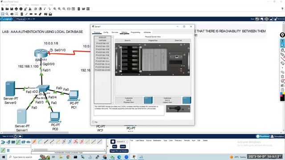Screen dimensions: 285x160
Task: Choose the Draw Line tool
Action: [x=27, y=14]
